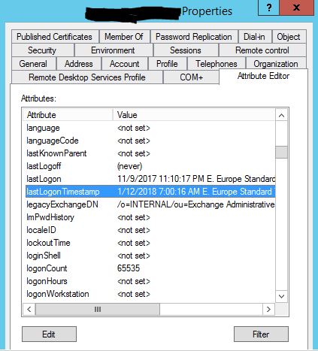Select the language attribute row
Screen dimensions: 318x351
150,128
